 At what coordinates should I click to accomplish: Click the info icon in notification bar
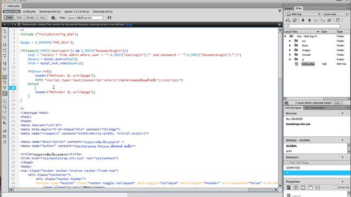click(19, 24)
